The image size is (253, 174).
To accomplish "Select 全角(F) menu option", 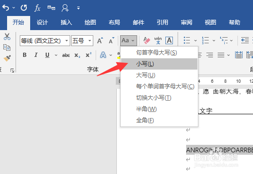I will click(x=159, y=120).
